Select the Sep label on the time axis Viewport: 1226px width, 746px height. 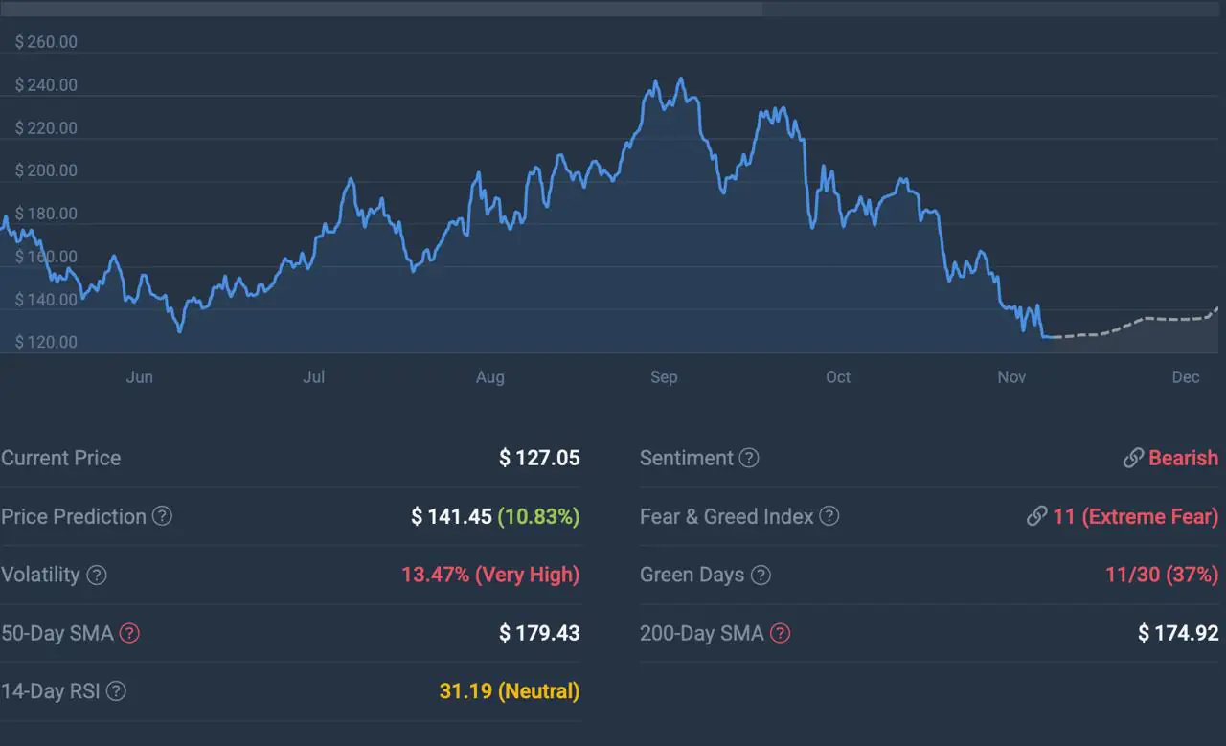(664, 377)
